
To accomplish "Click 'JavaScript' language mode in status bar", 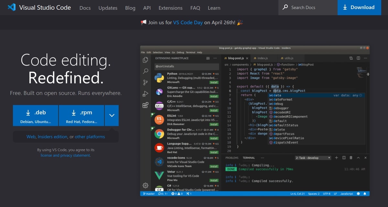I will coord(347,194).
